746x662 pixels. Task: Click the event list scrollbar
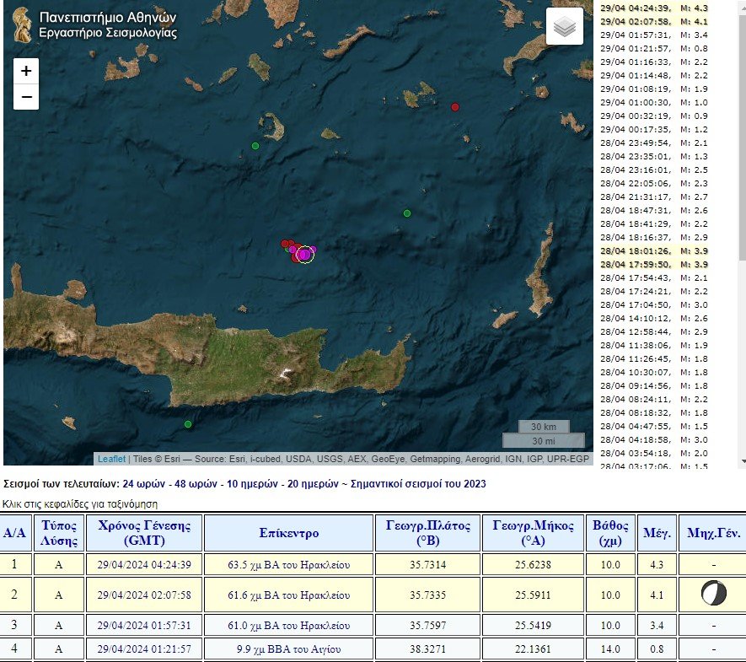[742, 232]
